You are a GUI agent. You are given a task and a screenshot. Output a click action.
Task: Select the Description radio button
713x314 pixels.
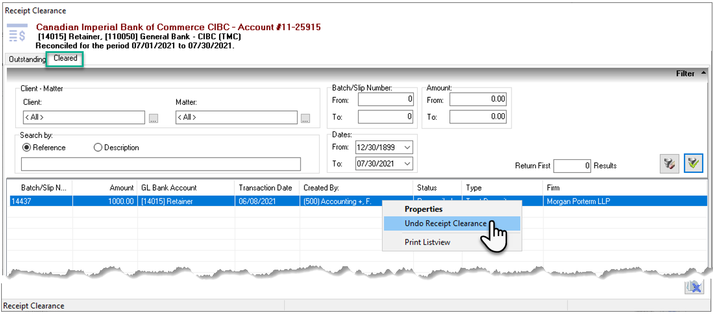[x=98, y=147]
